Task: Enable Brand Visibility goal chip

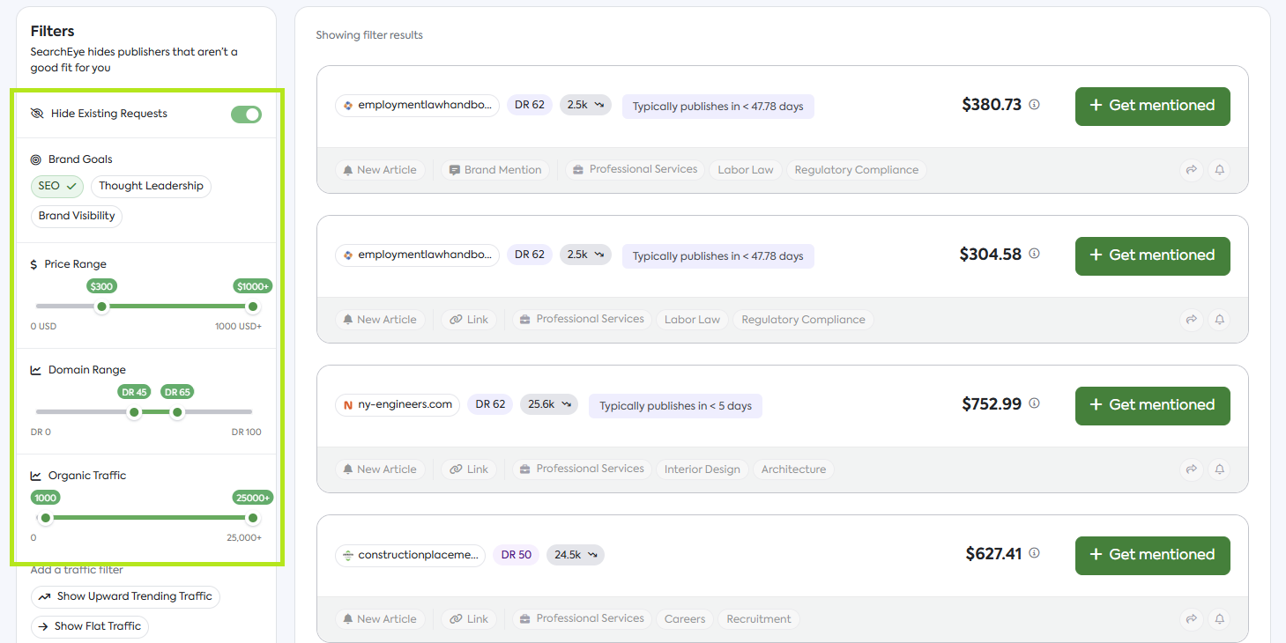Action: [x=77, y=217]
